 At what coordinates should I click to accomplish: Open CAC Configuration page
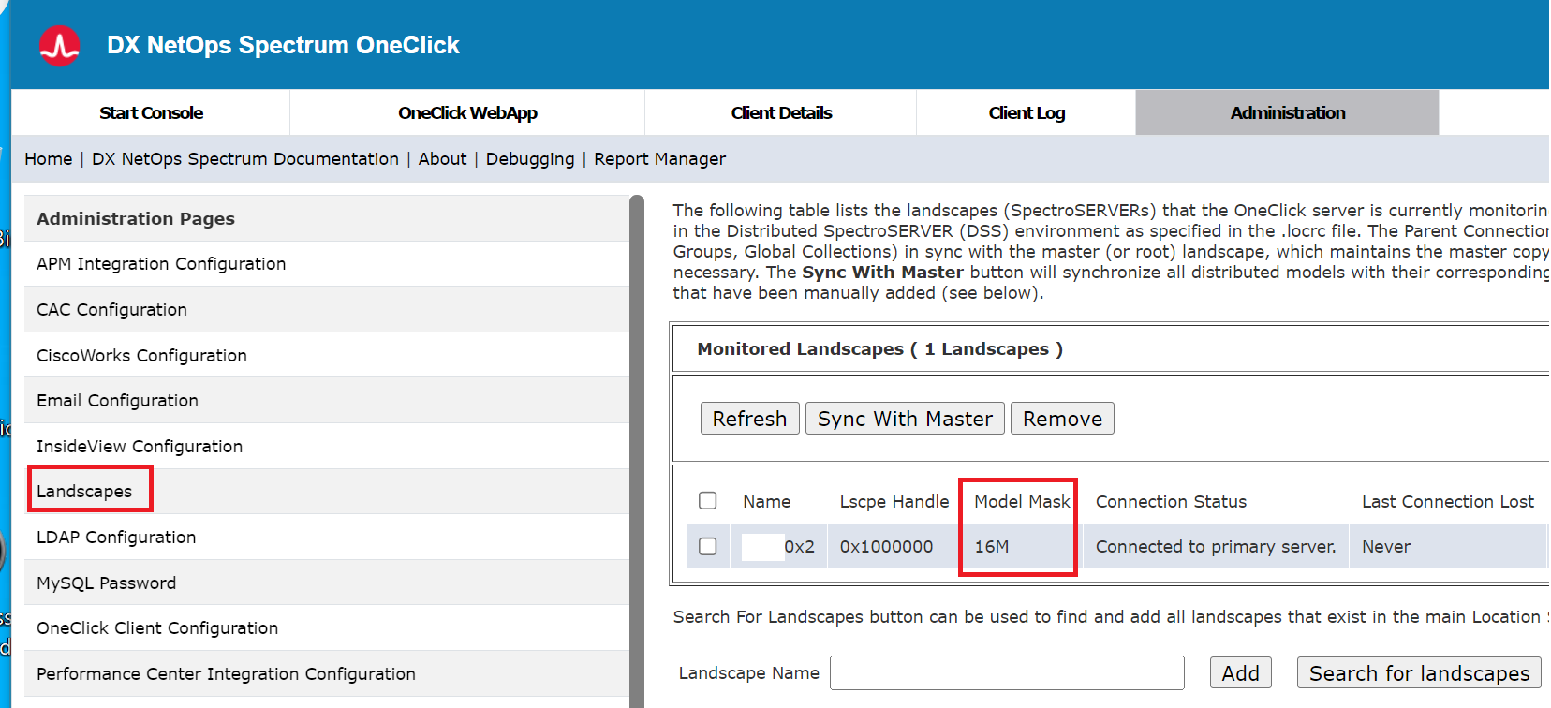(327, 310)
